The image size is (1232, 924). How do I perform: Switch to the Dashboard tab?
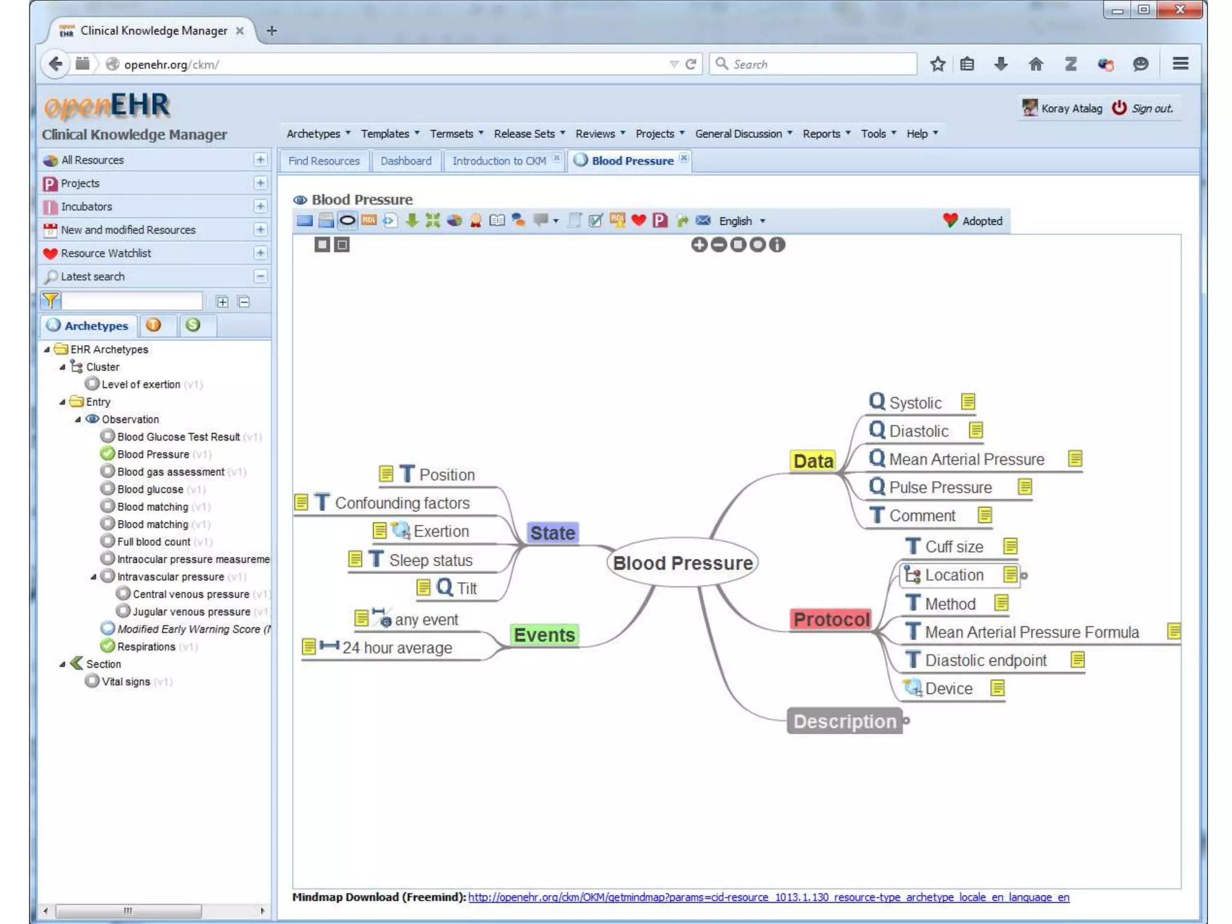(406, 161)
